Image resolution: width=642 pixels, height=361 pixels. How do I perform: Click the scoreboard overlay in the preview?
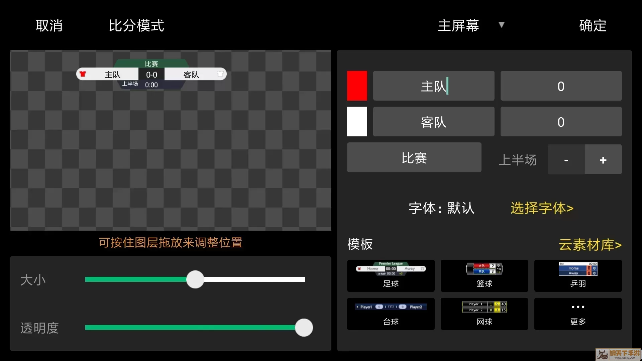(151, 74)
